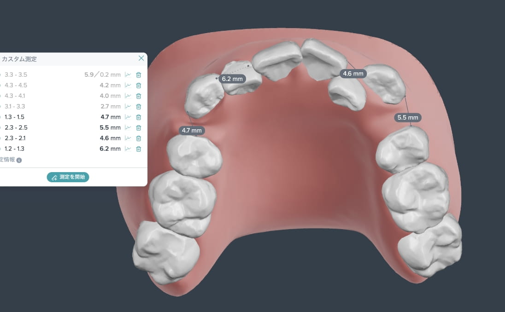Click the 5.5 mm measurement label
This screenshot has width=505, height=312.
408,118
